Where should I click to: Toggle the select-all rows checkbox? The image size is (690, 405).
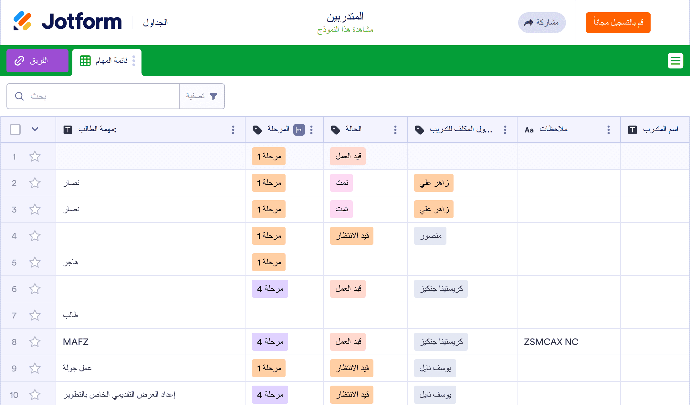15,130
